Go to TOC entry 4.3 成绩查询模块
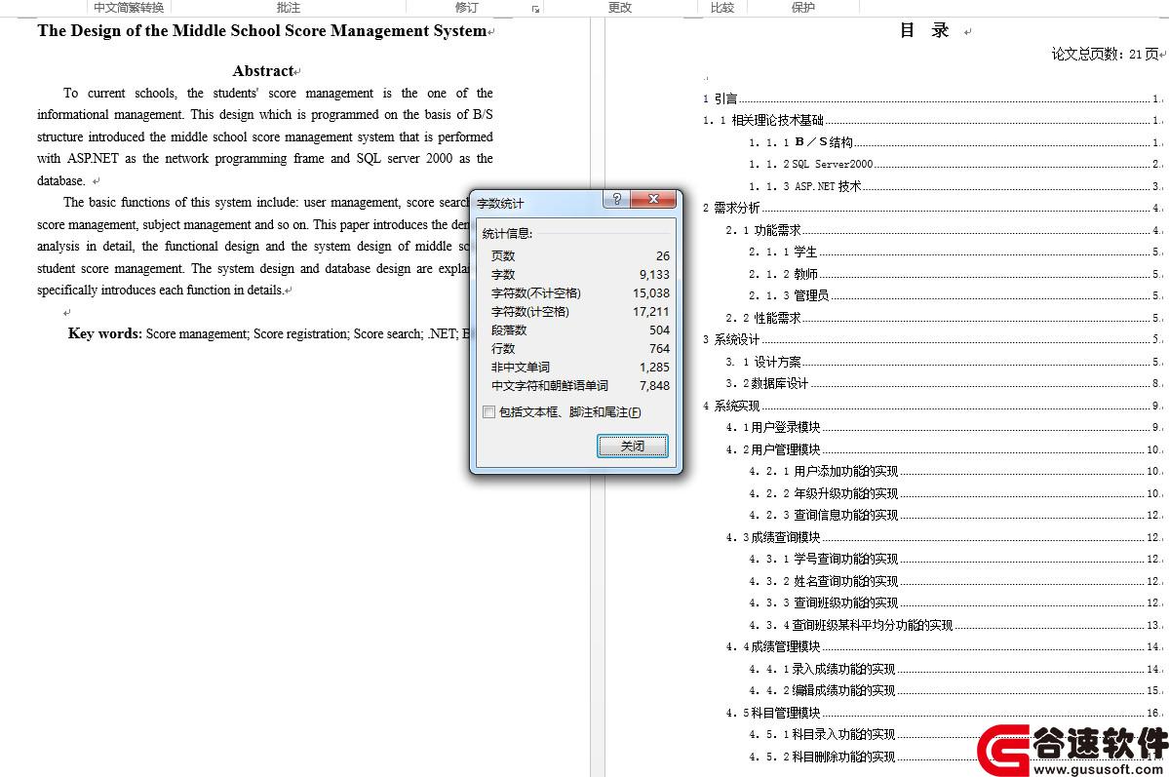Screen dimensions: 1169x777 click(x=944, y=537)
